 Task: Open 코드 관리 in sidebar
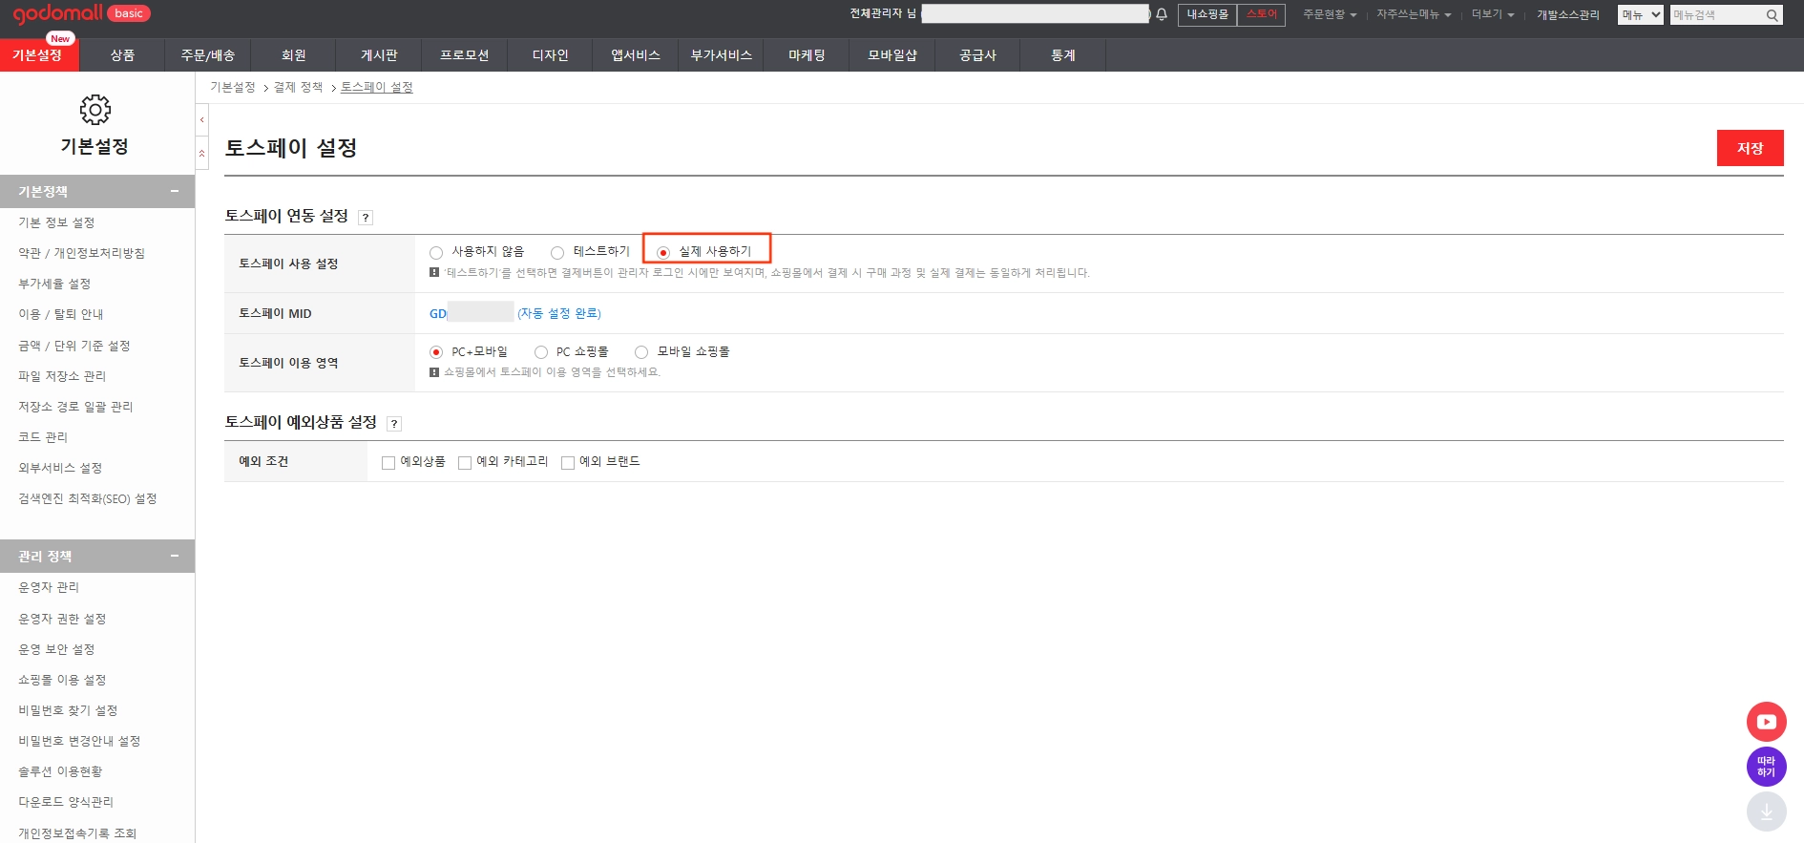(43, 437)
